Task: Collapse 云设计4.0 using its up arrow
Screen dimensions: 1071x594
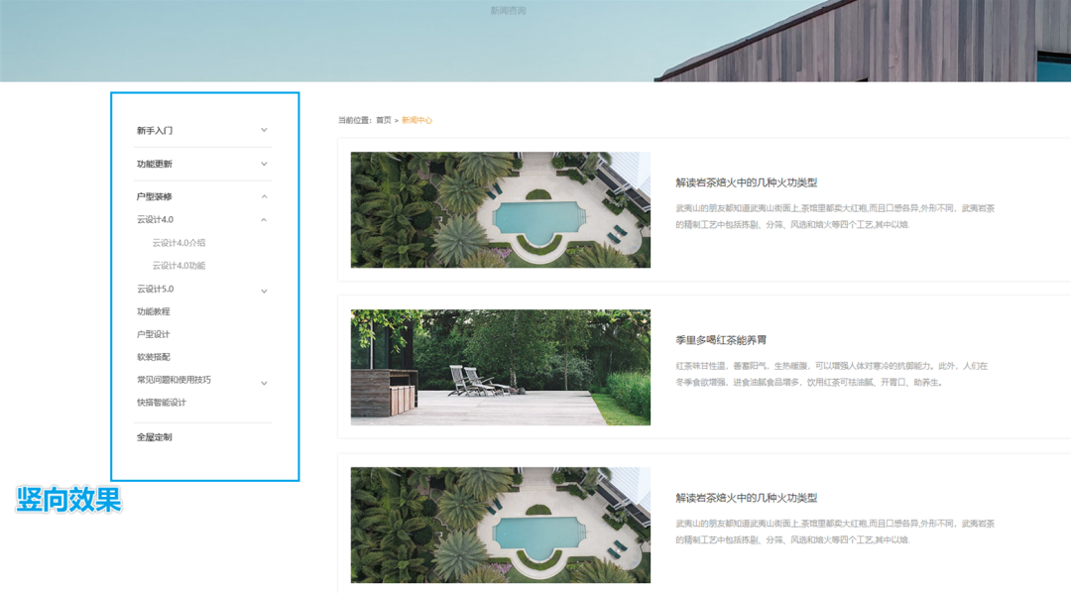Action: tap(264, 219)
